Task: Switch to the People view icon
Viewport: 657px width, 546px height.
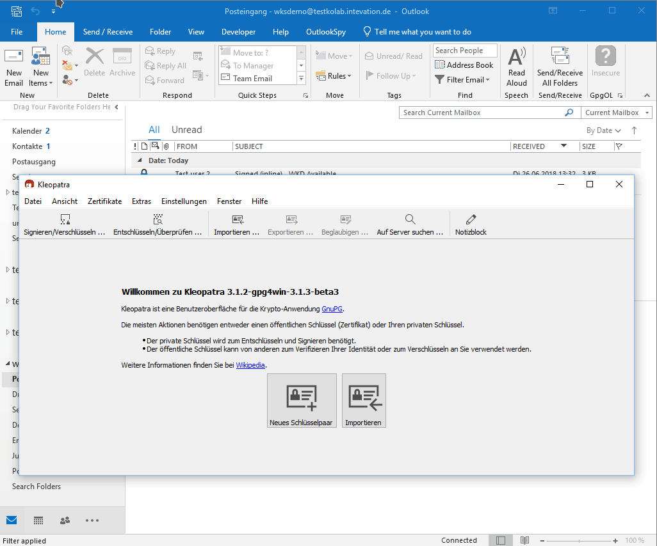Action: coord(65,520)
